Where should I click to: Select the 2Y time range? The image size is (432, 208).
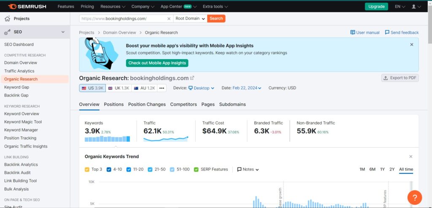pyautogui.click(x=392, y=170)
